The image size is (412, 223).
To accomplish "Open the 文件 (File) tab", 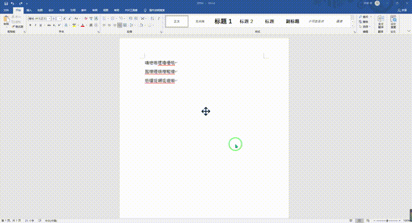I will coord(6,10).
